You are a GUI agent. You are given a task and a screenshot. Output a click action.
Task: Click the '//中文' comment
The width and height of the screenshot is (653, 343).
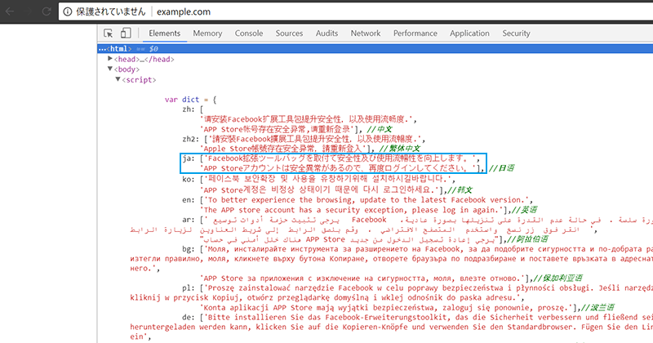tap(379, 129)
